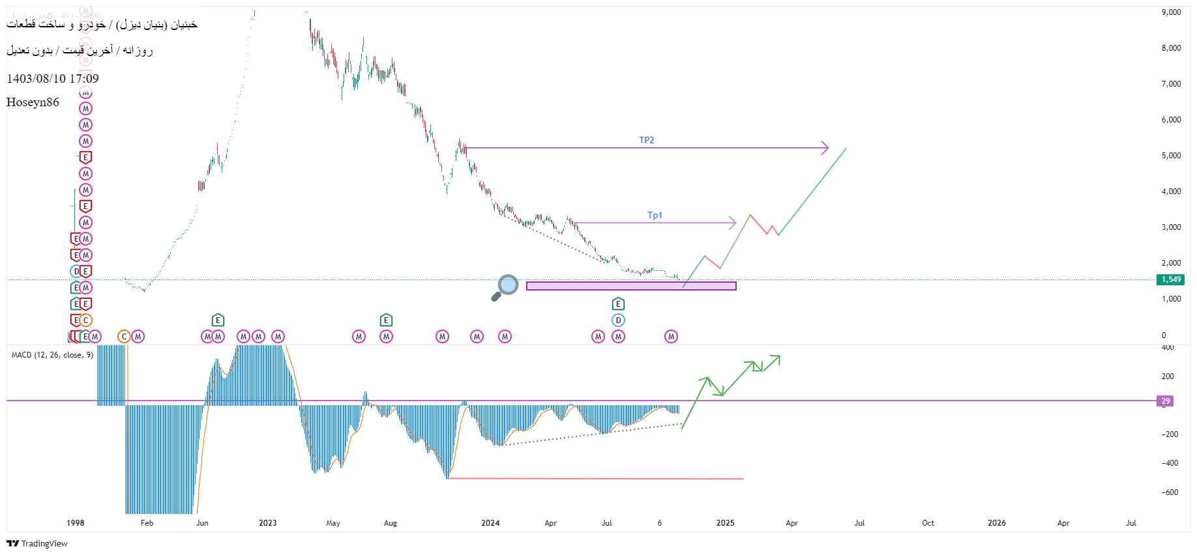
Task: Click the orange C marker in left stacked column
Action: 85,320
